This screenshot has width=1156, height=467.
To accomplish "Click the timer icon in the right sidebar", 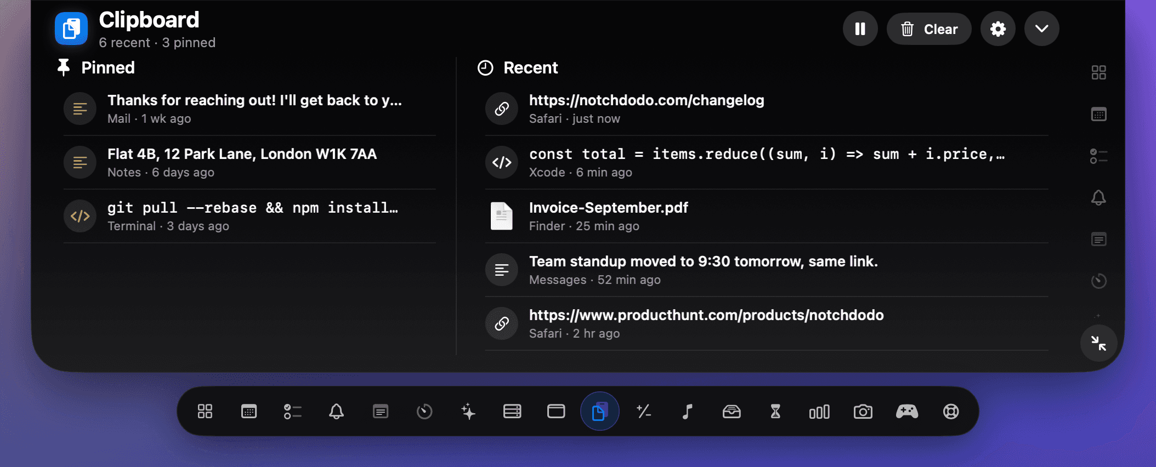I will 1099,281.
